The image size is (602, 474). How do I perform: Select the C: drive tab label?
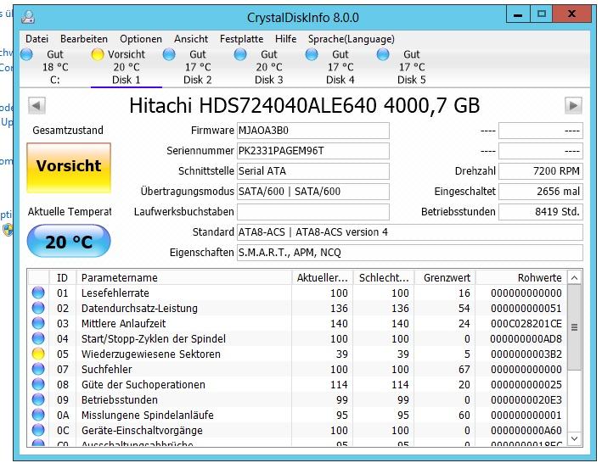click(55, 80)
